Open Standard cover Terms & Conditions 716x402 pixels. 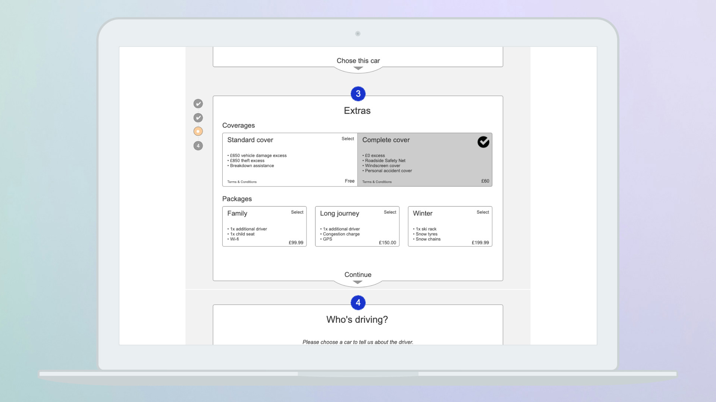pyautogui.click(x=242, y=182)
